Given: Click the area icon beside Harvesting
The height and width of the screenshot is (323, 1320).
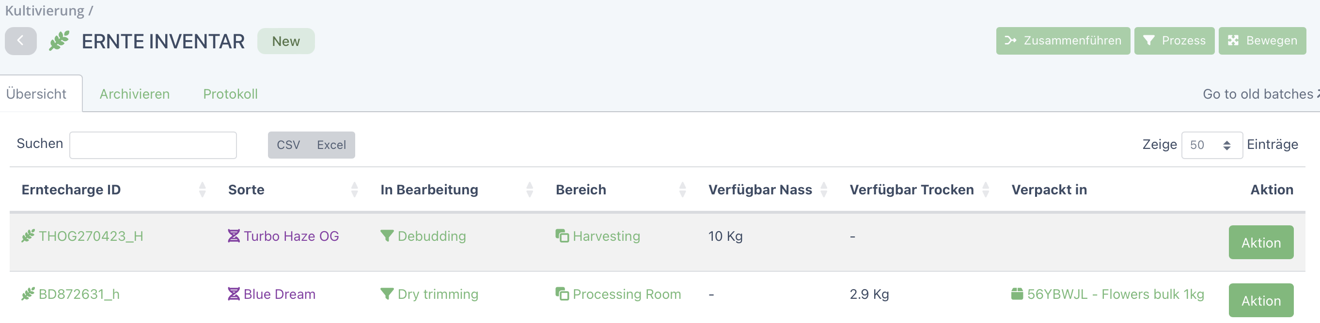Looking at the screenshot, I should (562, 236).
